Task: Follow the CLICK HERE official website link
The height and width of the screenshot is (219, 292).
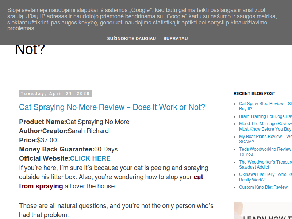Action: point(90,158)
